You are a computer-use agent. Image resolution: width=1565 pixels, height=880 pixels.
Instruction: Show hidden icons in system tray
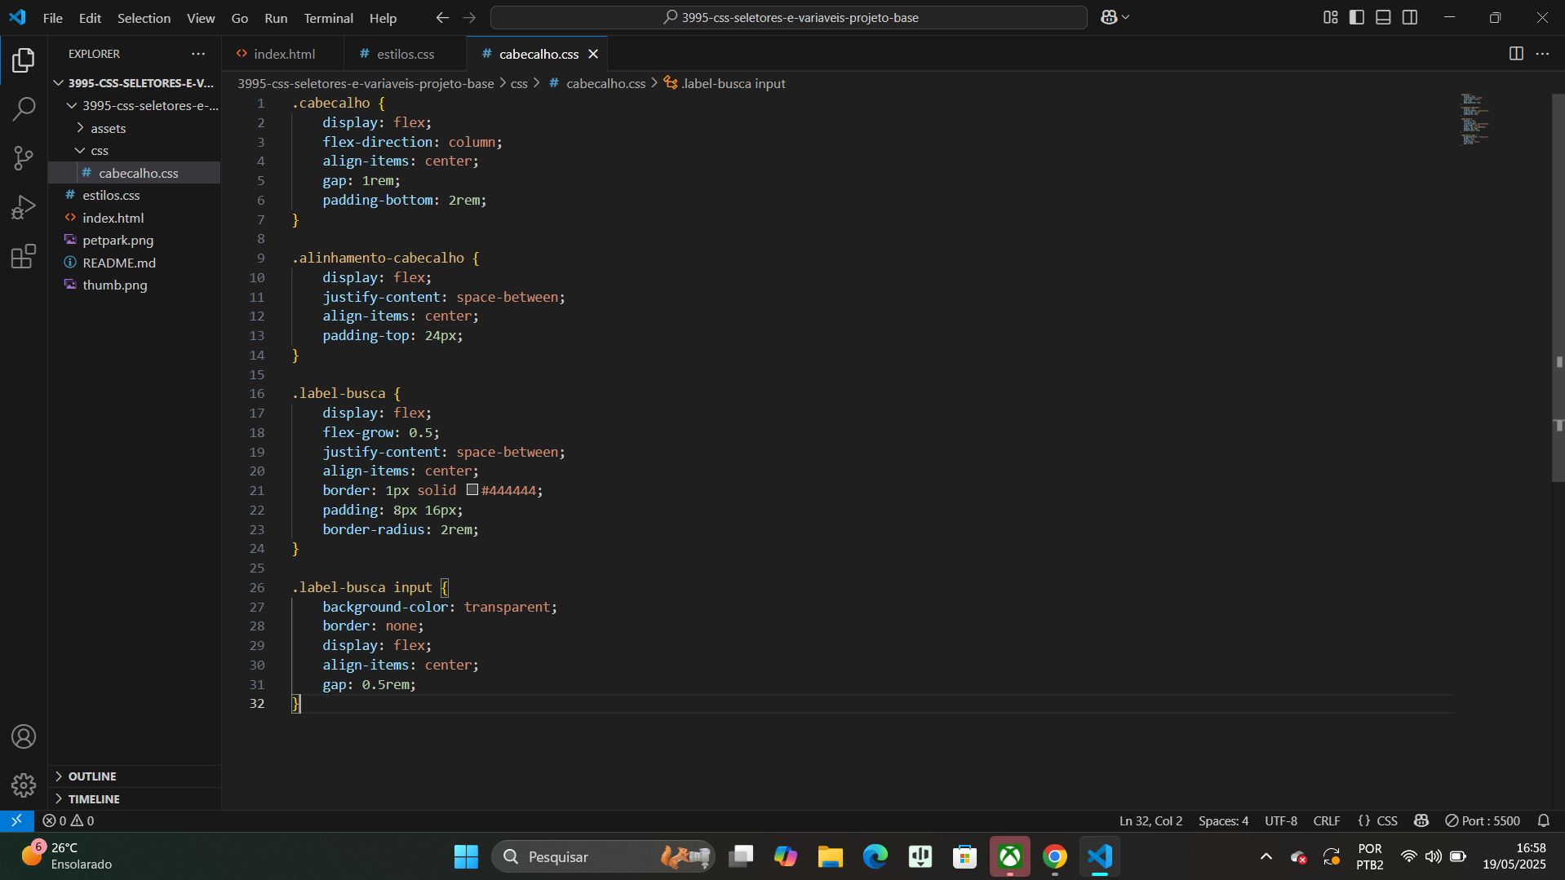pos(1266,856)
